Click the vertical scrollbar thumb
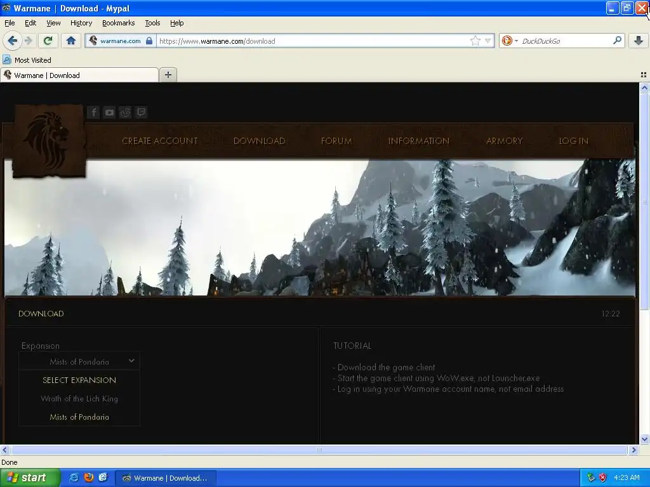650x487 pixels. (644, 201)
